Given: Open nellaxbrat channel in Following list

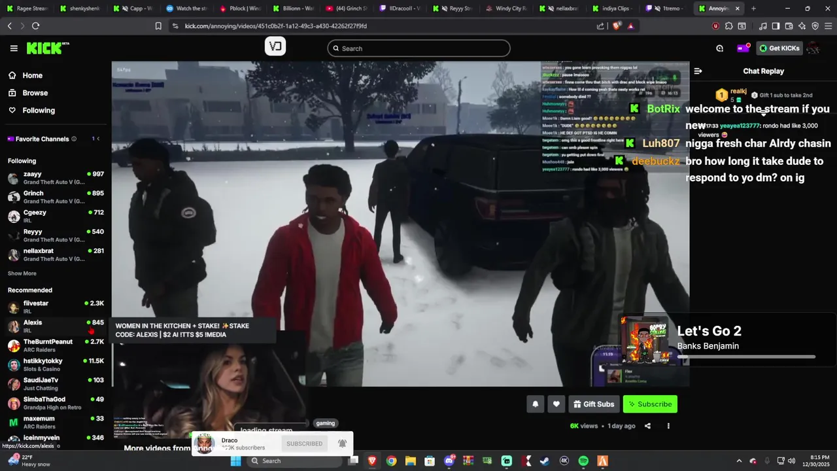Looking at the screenshot, I should [56, 254].
